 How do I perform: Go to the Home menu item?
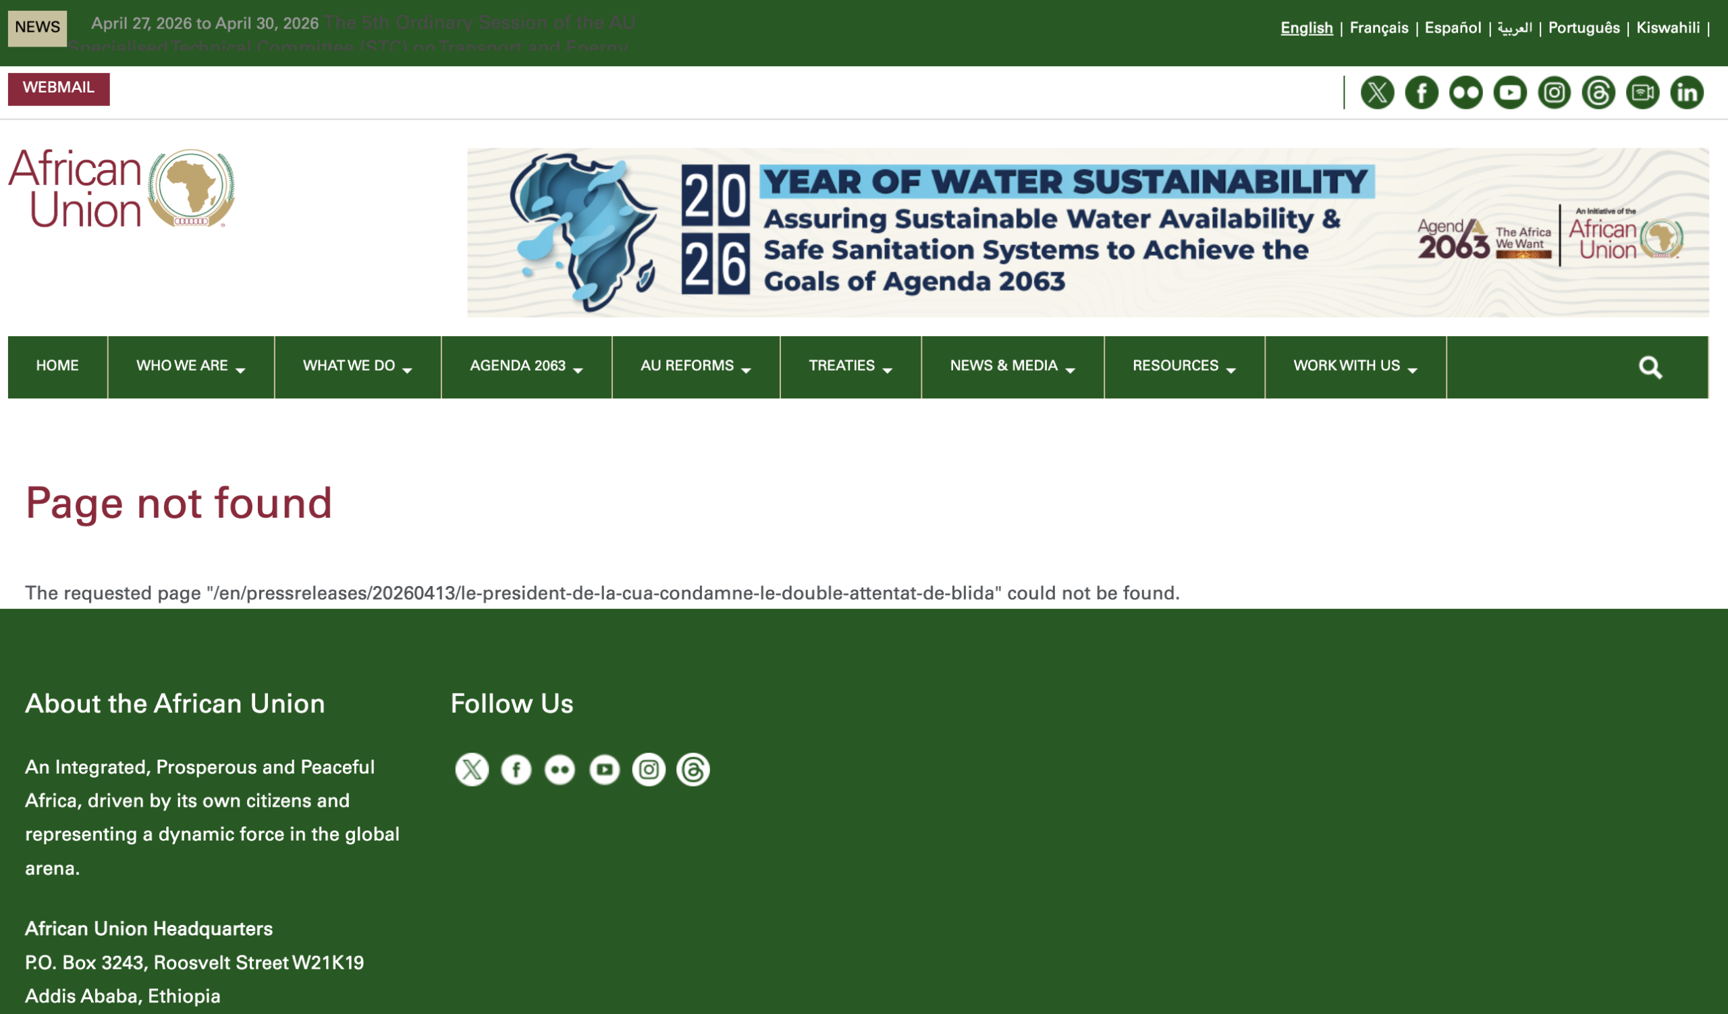click(57, 366)
